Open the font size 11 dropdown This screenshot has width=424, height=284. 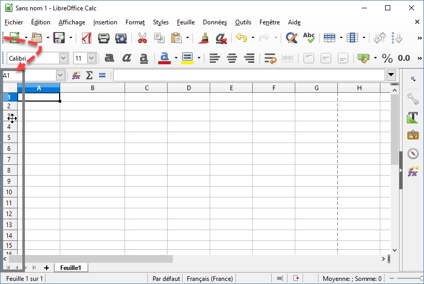tap(92, 58)
